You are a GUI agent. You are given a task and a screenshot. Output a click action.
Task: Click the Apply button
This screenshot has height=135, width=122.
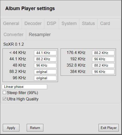pos(11,128)
